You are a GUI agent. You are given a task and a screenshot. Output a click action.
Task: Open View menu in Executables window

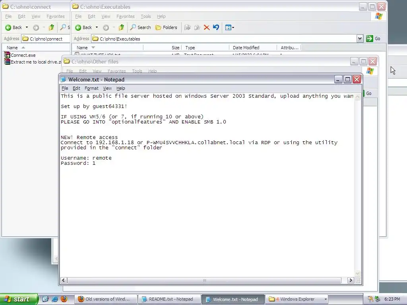(x=106, y=16)
